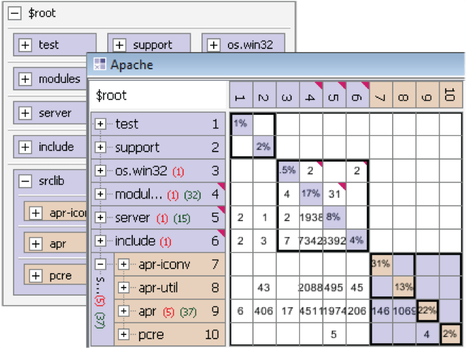
Task: Click the 31% apr-iconv diagonal cell
Action: pos(381,264)
